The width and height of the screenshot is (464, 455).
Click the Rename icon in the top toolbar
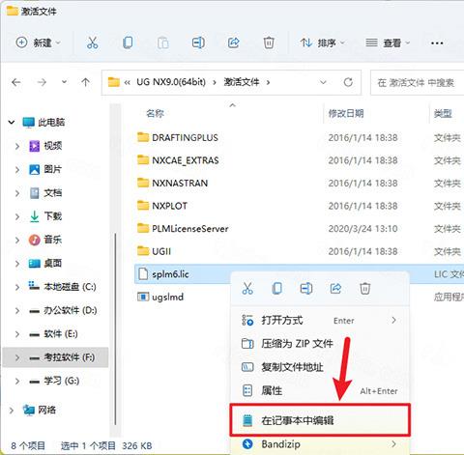(x=198, y=43)
